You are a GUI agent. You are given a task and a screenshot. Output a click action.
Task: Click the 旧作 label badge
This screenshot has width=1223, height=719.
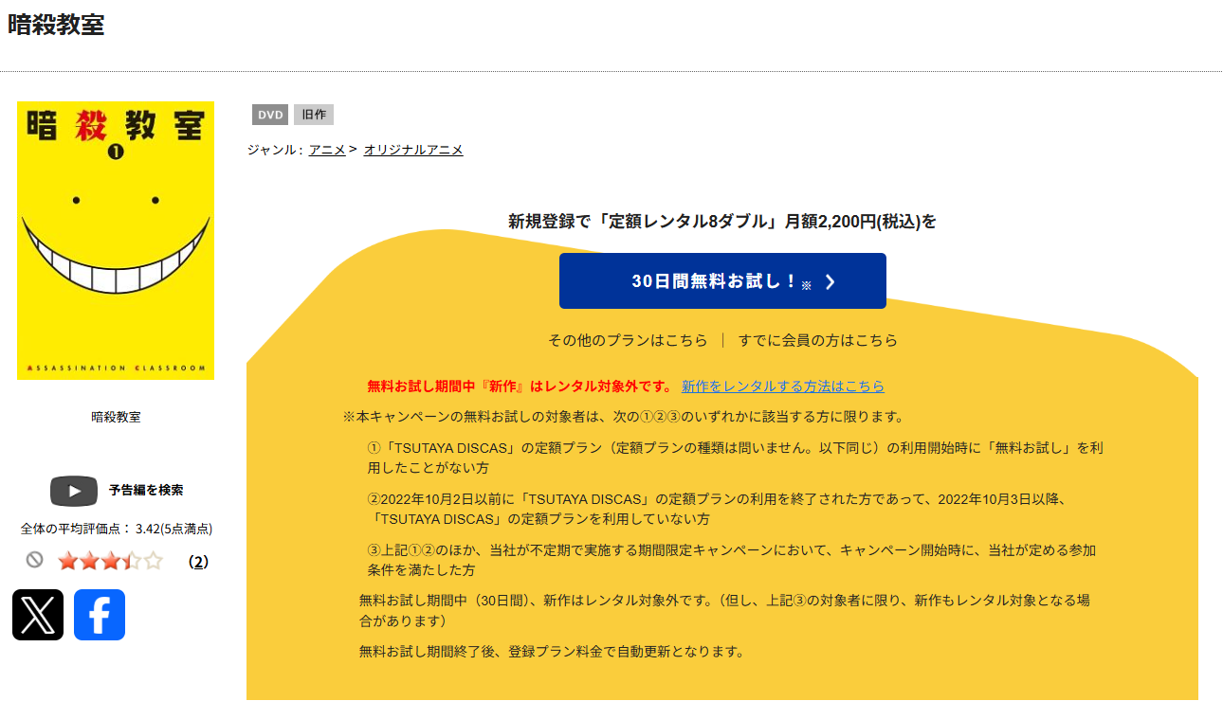[313, 114]
